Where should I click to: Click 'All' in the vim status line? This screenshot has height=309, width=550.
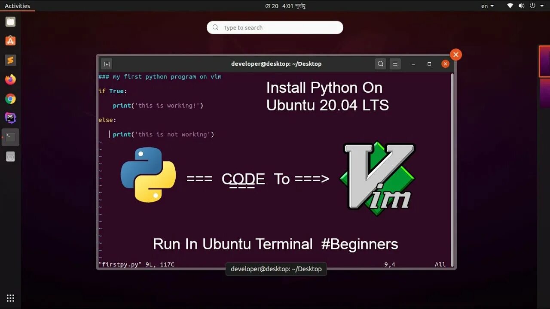[x=440, y=264]
